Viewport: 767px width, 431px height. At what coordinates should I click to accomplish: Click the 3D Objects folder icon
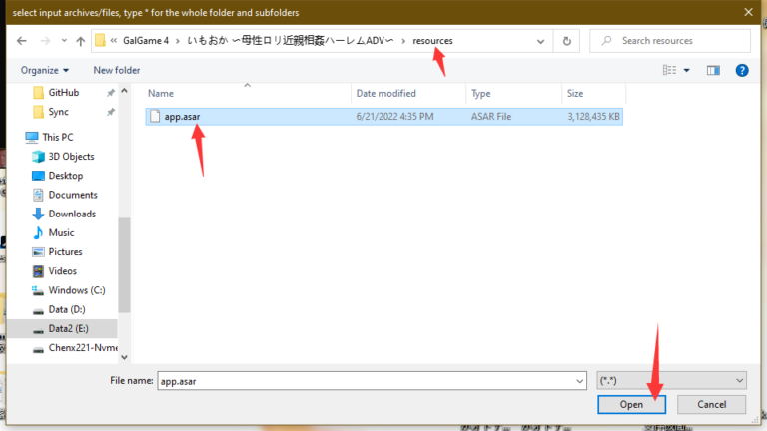click(39, 157)
